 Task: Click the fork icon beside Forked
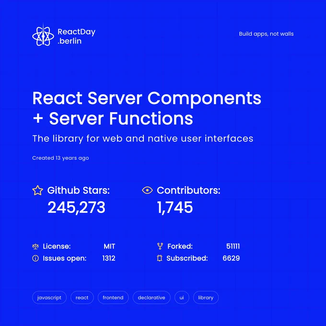(160, 246)
